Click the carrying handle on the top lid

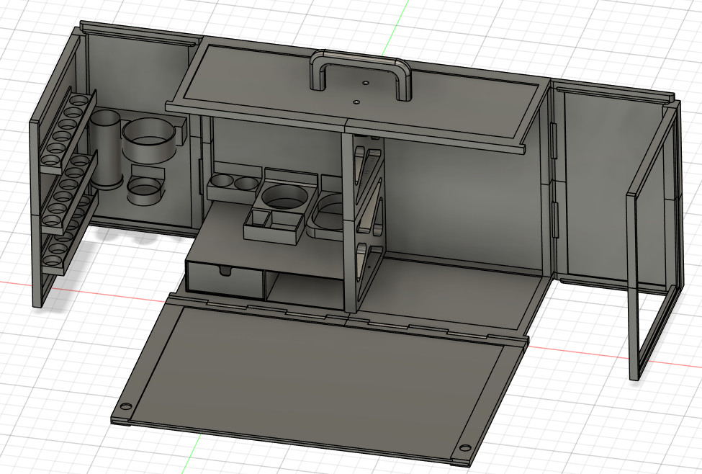[x=359, y=59]
